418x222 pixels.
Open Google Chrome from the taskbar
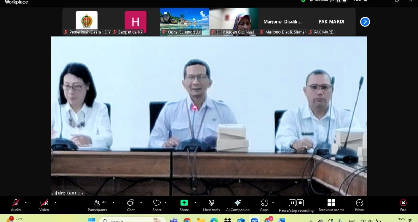point(187,220)
